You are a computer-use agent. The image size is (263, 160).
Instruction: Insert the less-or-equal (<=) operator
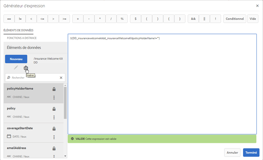tap(42, 19)
